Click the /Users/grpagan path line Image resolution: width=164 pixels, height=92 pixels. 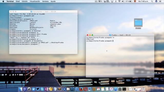(x=16, y=17)
